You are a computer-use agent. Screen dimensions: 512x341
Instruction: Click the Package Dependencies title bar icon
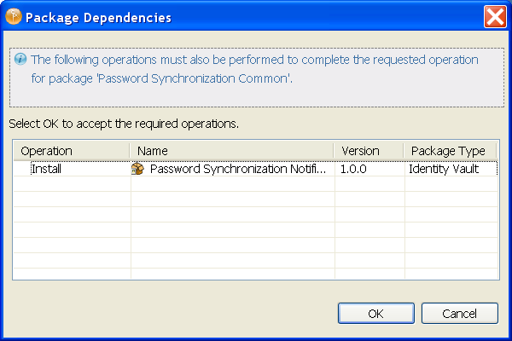click(x=14, y=16)
